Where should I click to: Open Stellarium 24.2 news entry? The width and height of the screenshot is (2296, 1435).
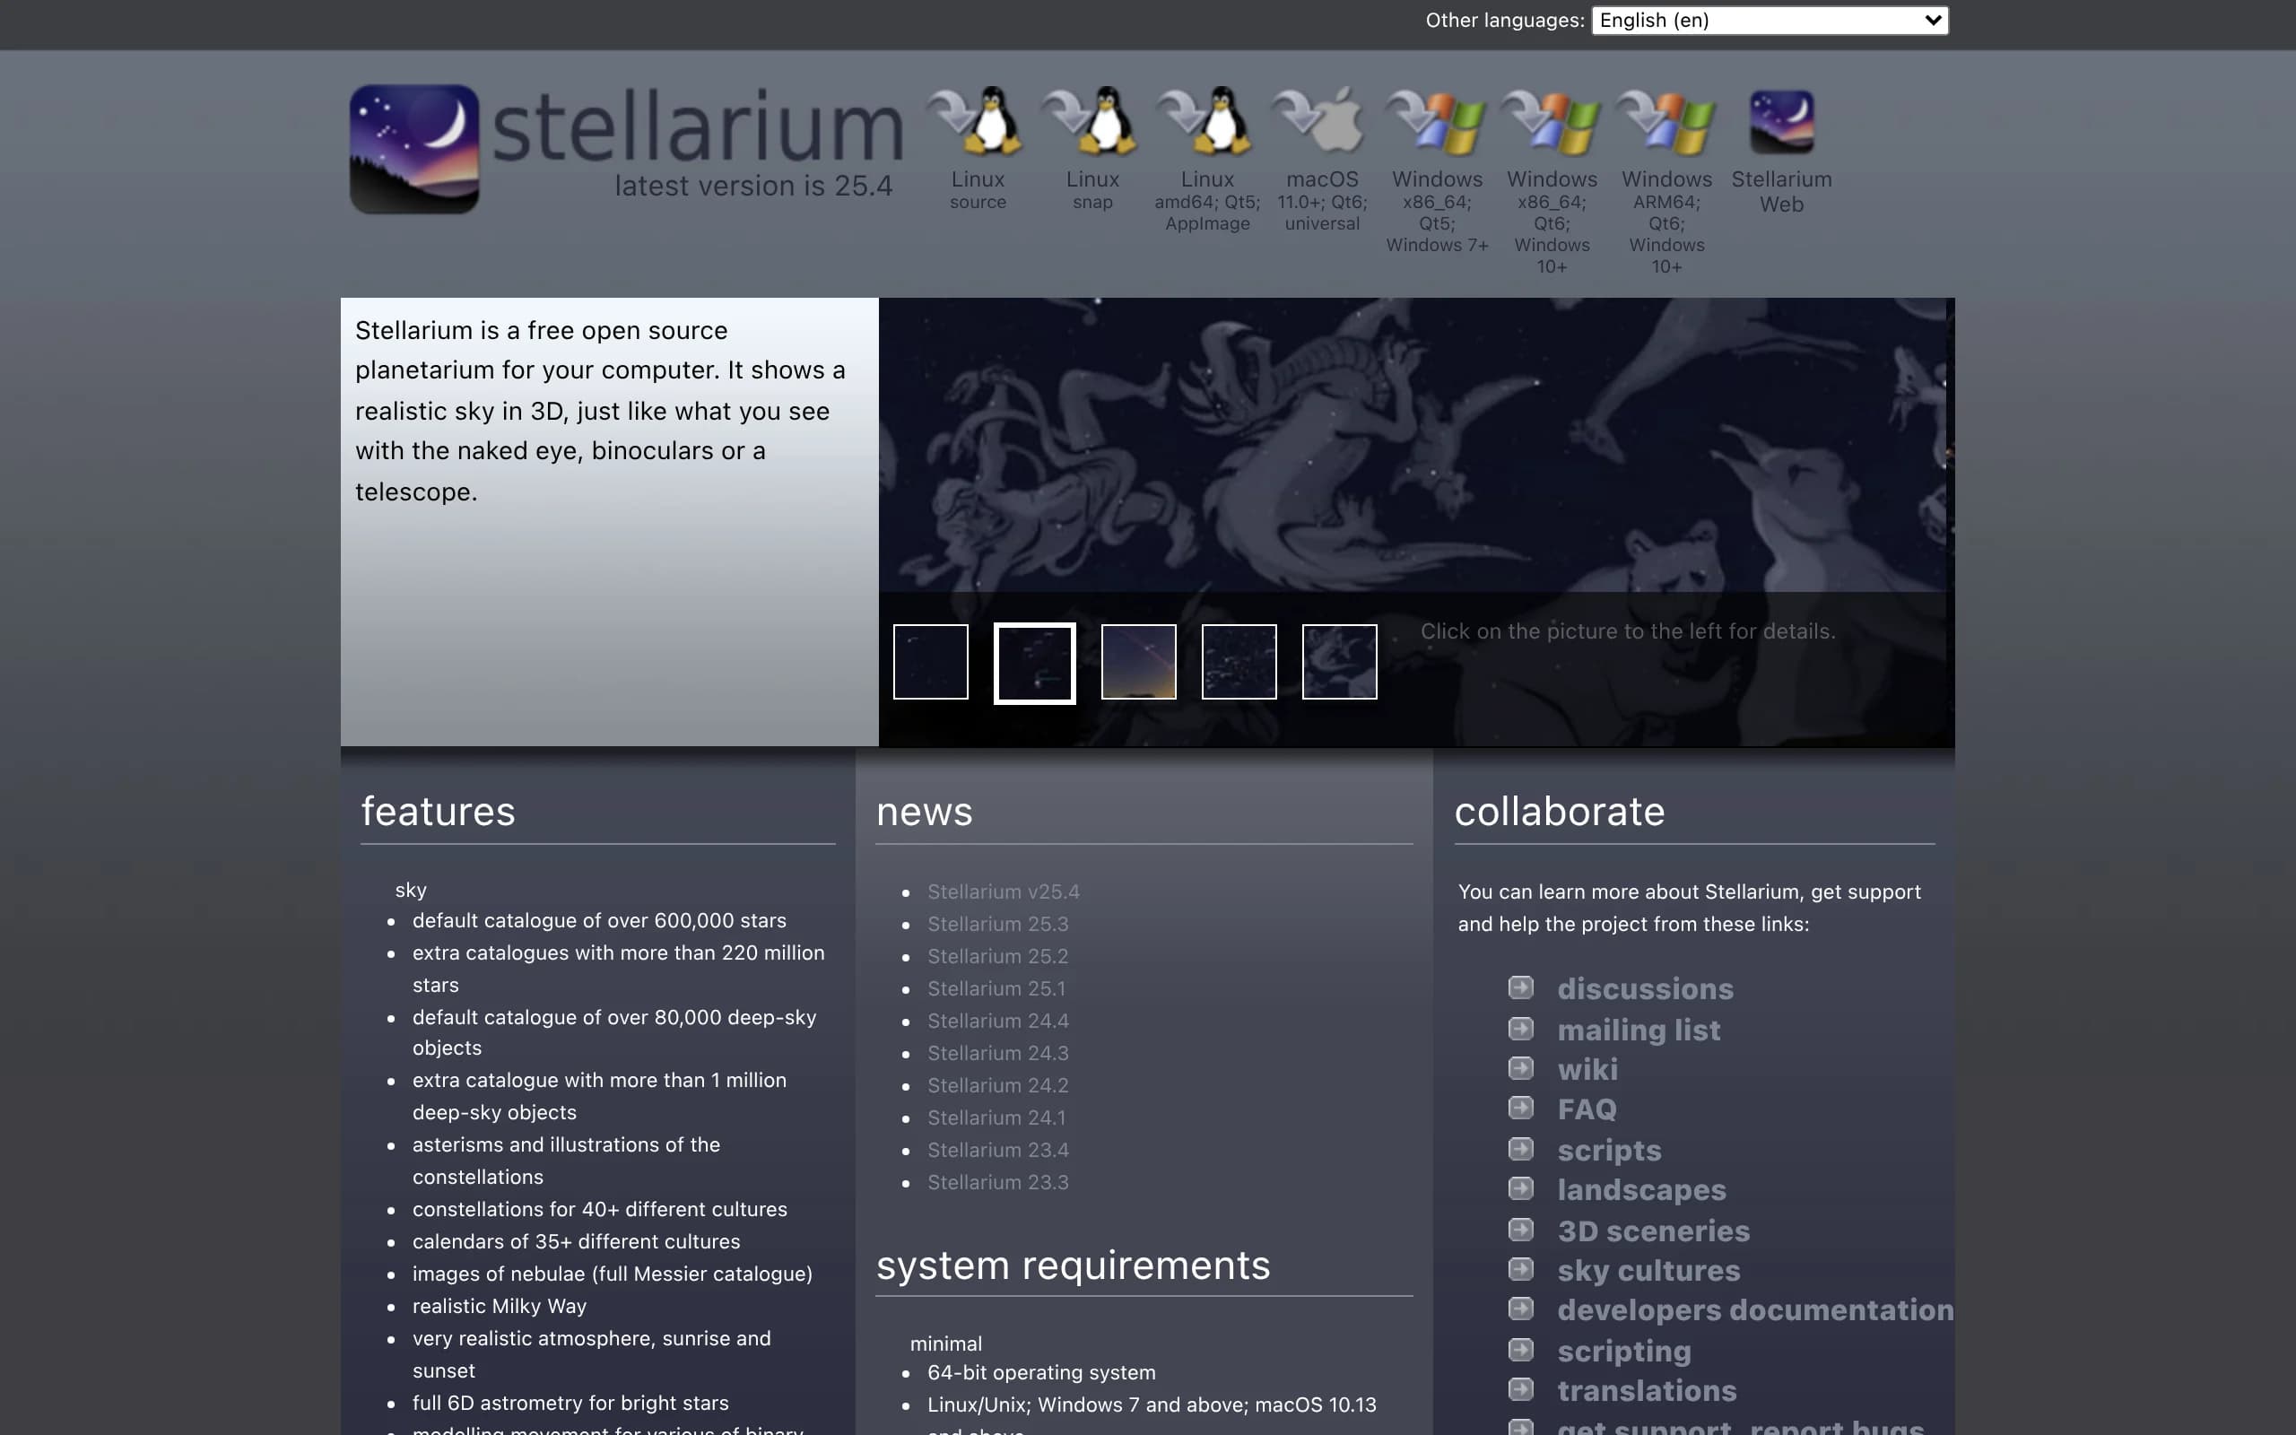click(998, 1086)
